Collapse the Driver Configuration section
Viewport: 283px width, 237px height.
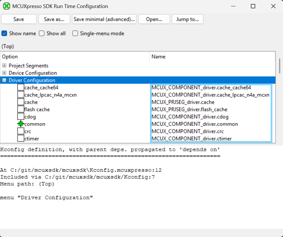(x=4, y=80)
